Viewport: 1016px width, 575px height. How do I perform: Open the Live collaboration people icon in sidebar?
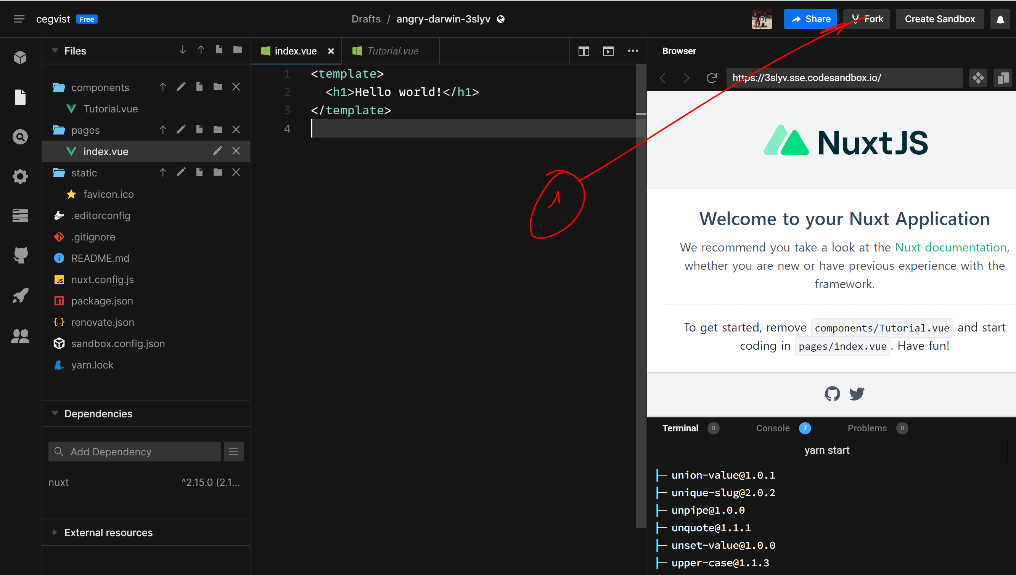click(20, 336)
